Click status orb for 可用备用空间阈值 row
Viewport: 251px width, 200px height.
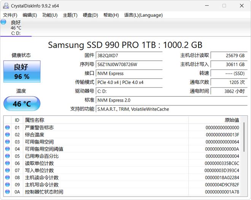point(8,149)
